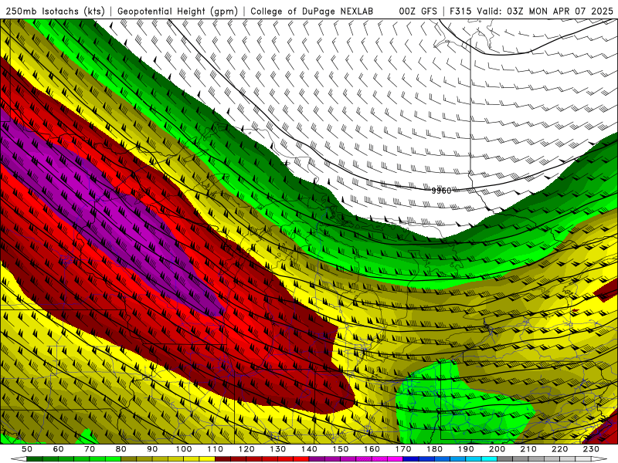Click the 'F315 Valid: 03Z MON APR 07 2025' text

point(531,12)
